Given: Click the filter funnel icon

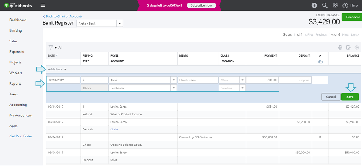Looking at the screenshot, I should pyautogui.click(x=51, y=47).
